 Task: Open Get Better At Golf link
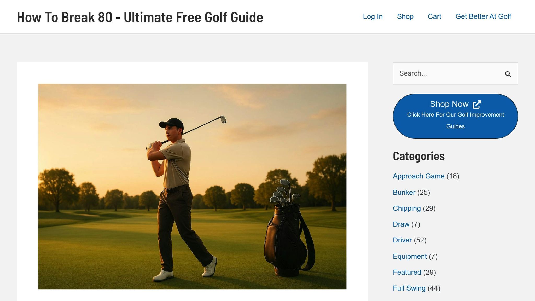click(483, 16)
